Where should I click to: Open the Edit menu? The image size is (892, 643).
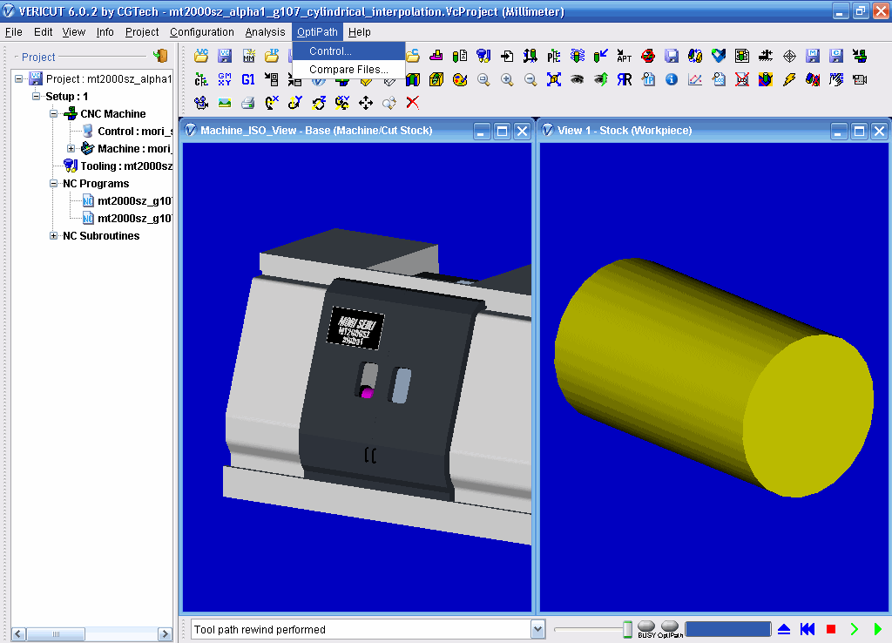pos(44,32)
